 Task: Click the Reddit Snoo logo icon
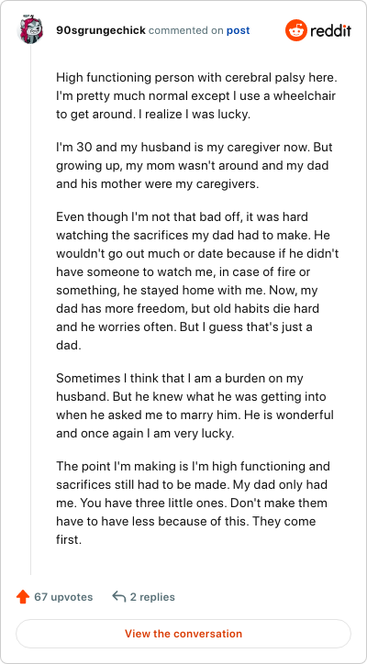pos(295,30)
